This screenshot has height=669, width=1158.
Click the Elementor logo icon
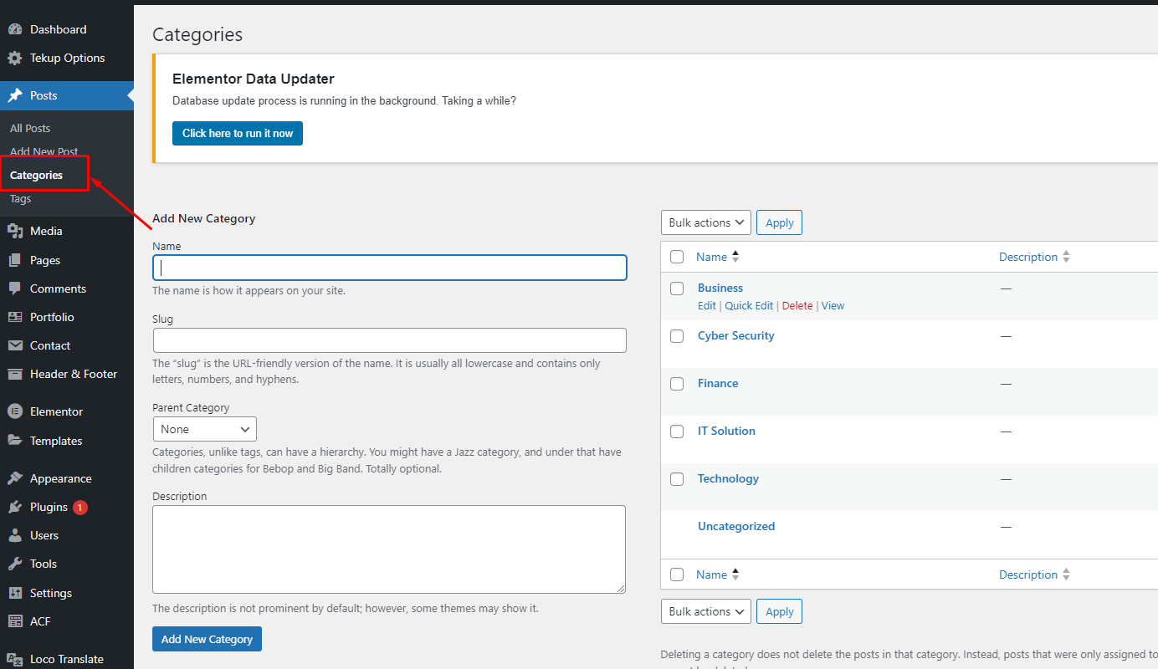point(15,411)
